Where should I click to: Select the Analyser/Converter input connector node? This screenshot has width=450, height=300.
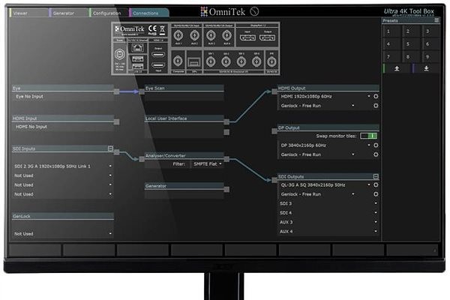click(142, 159)
